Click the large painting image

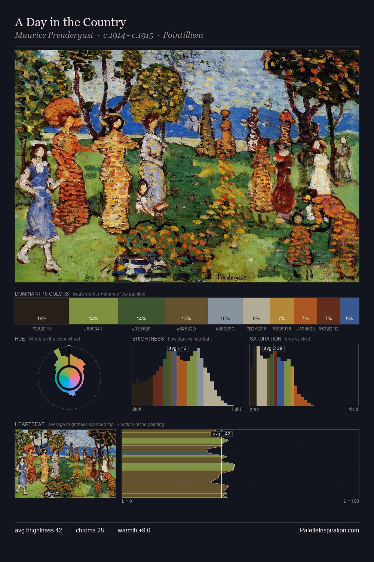pyautogui.click(x=187, y=166)
